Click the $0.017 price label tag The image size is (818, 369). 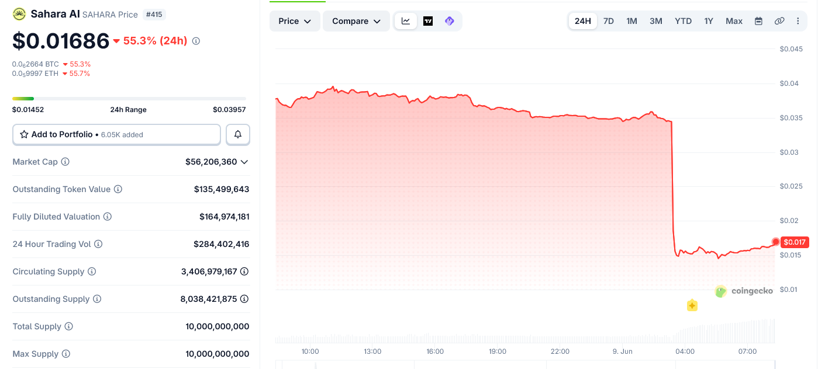[x=795, y=242]
